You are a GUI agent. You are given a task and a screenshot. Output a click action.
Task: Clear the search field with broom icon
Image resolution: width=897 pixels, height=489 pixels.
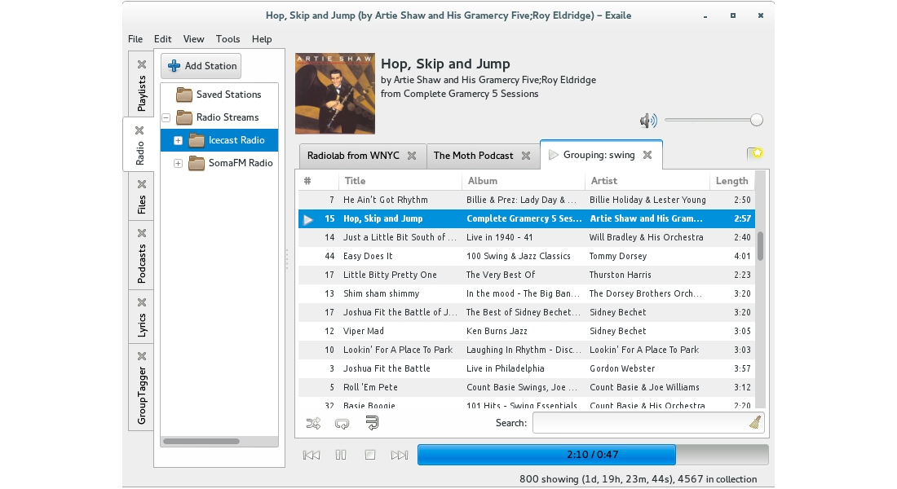pos(754,422)
